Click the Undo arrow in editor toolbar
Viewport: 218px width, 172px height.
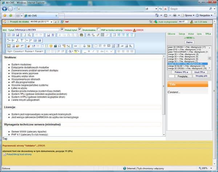click(36, 35)
